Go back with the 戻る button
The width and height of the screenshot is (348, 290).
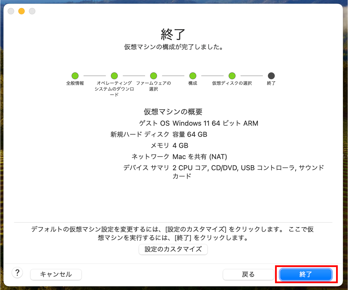tap(248, 274)
